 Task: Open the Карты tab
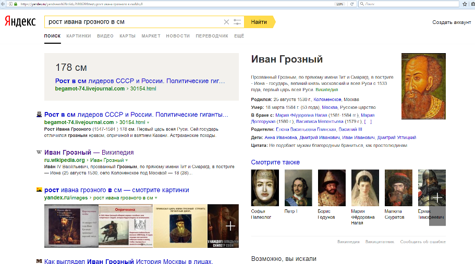[x=127, y=36]
